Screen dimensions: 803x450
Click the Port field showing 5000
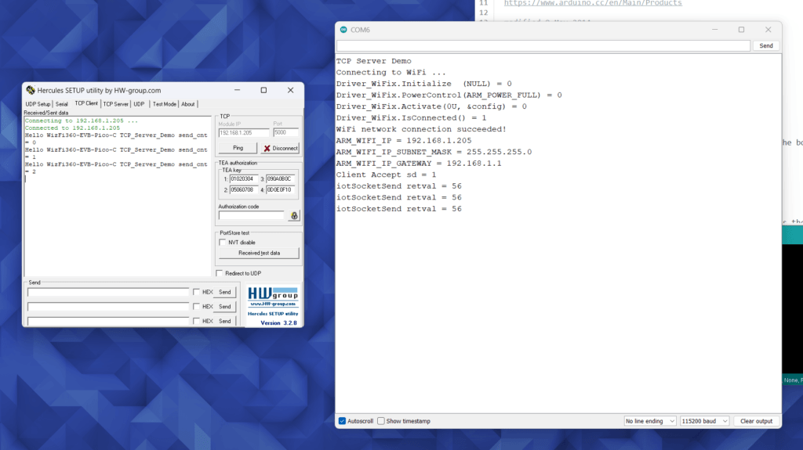click(x=285, y=132)
